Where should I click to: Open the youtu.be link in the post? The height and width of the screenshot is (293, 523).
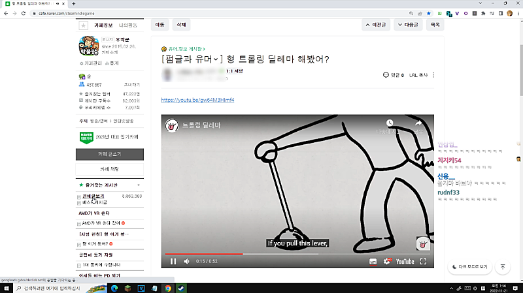coord(197,100)
